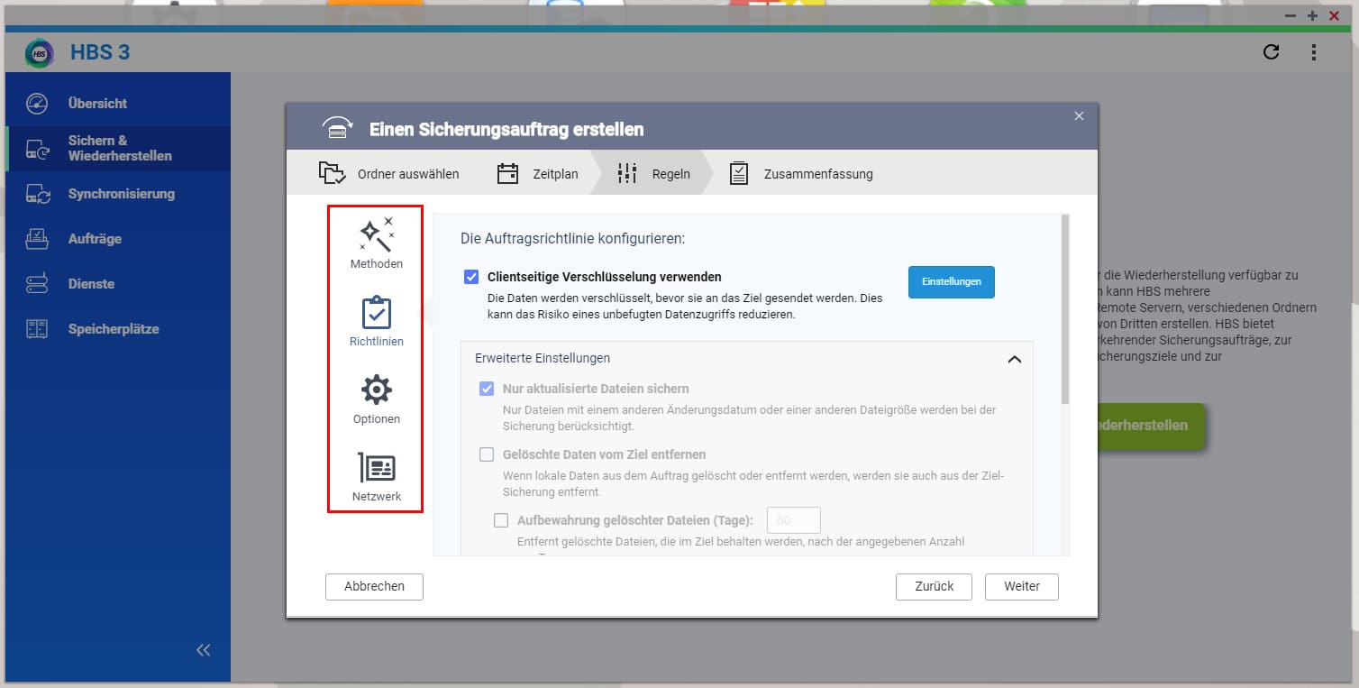Proceed by clicking Weiter
This screenshot has height=688, width=1359.
(1022, 586)
